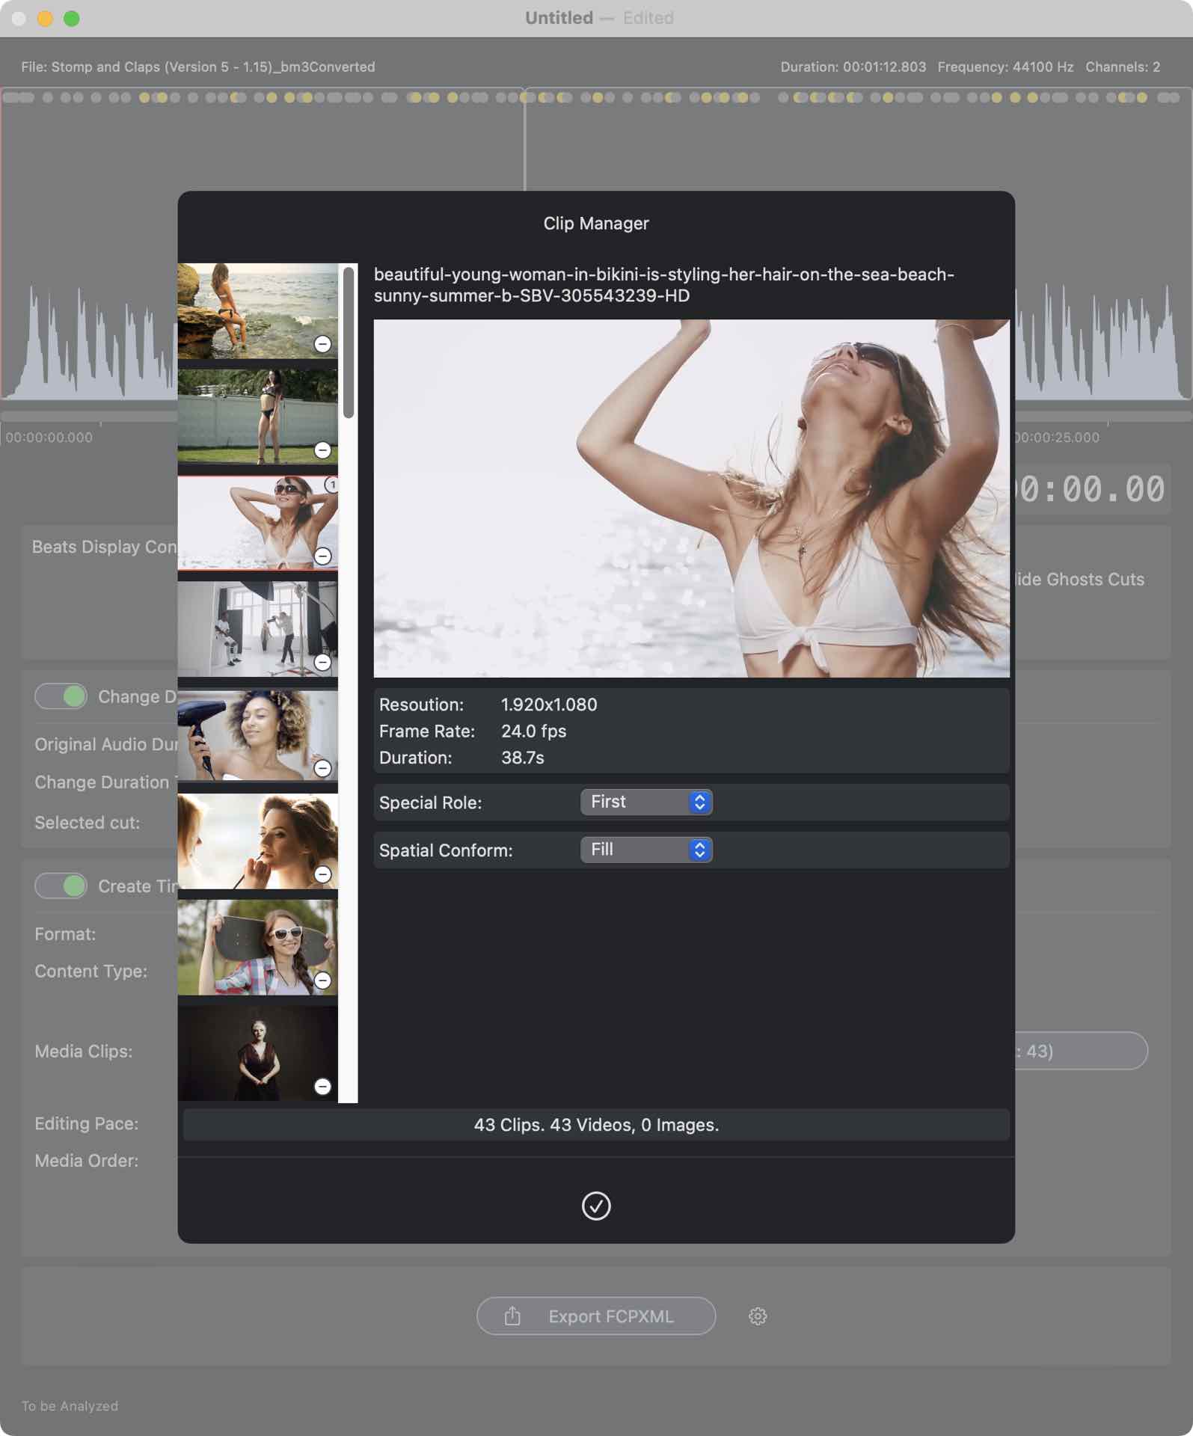Image resolution: width=1193 pixels, height=1436 pixels.
Task: Select the photo studio clip thumbnail
Action: (x=258, y=629)
